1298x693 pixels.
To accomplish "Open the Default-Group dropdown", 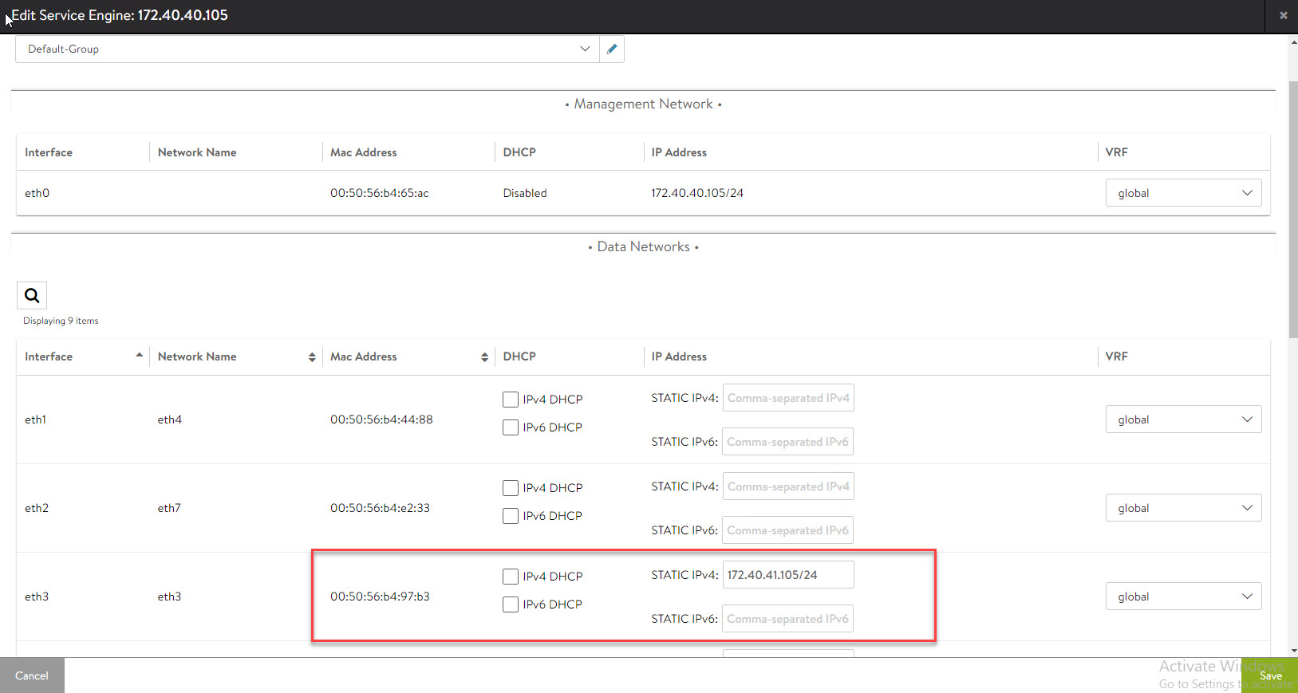I will pyautogui.click(x=307, y=49).
